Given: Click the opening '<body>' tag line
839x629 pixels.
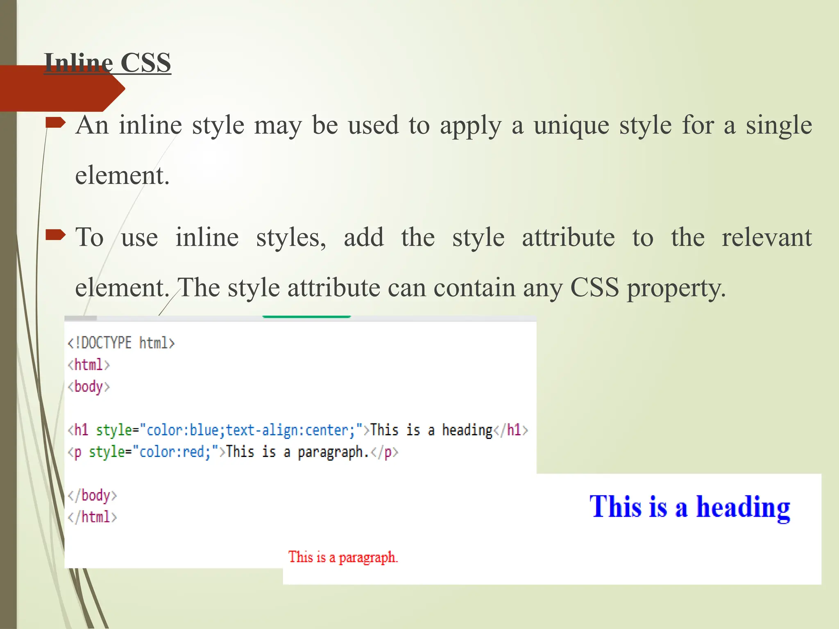Looking at the screenshot, I should pyautogui.click(x=89, y=387).
